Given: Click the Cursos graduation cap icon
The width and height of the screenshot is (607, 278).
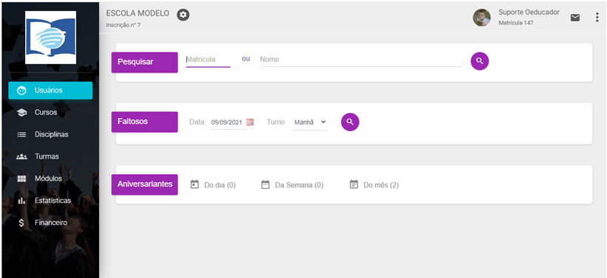Looking at the screenshot, I should 22,113.
